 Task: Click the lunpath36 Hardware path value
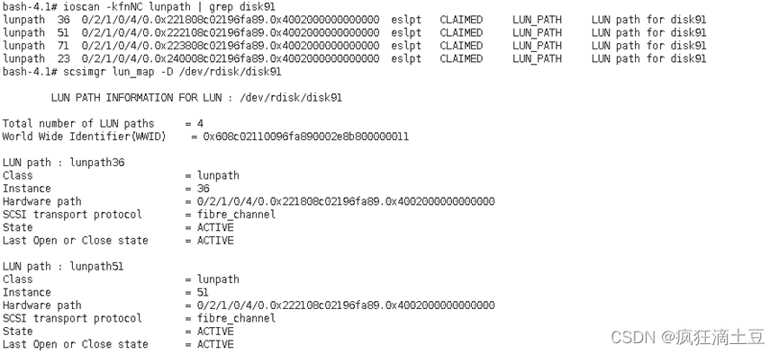pos(346,201)
